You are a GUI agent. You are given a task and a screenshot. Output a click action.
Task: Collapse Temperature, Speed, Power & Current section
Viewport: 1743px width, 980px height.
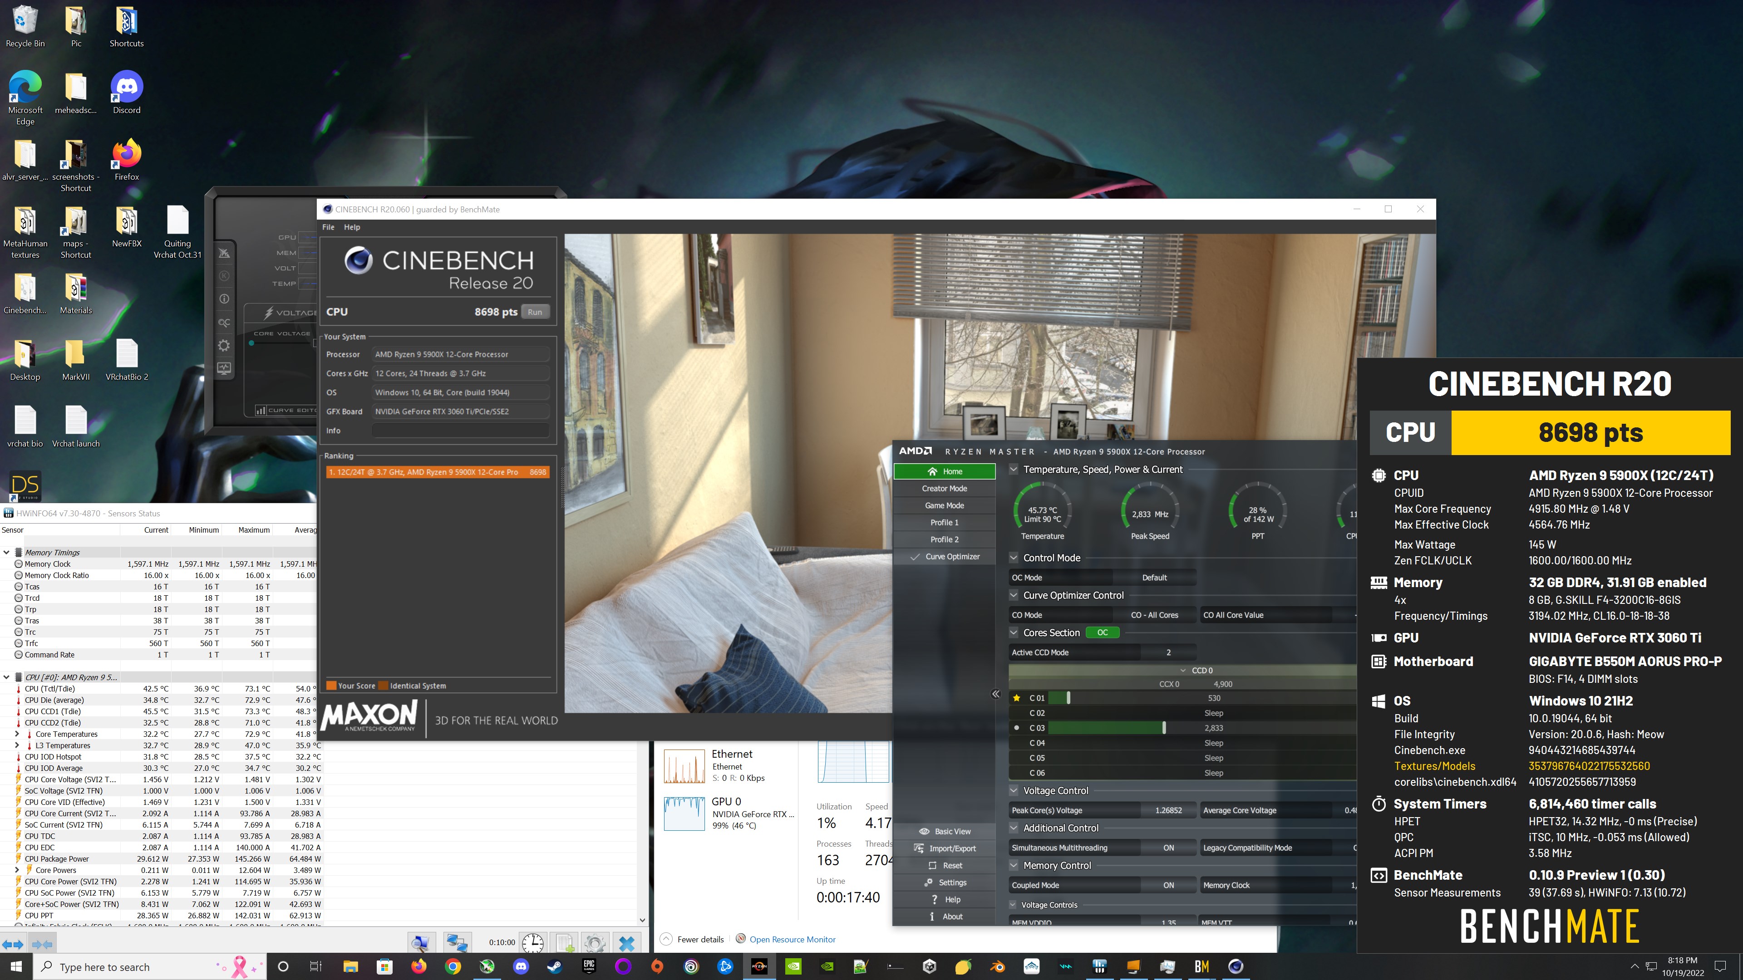[x=1014, y=469]
